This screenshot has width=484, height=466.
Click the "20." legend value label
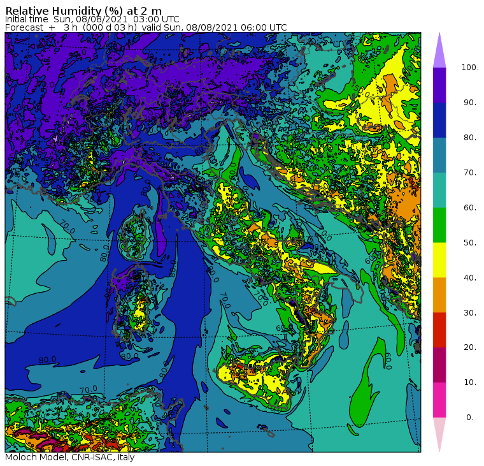pyautogui.click(x=470, y=347)
